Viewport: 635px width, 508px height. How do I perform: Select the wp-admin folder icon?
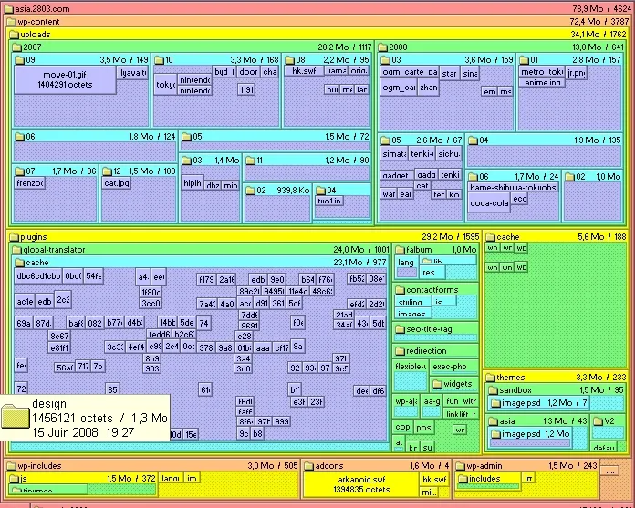click(461, 466)
